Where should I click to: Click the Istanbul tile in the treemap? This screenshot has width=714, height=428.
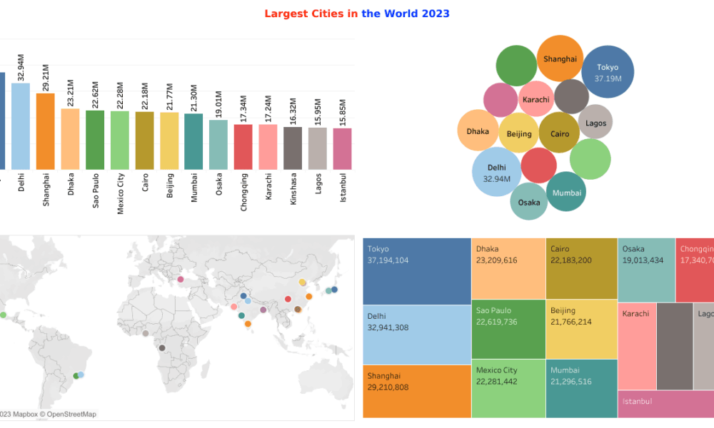[665, 404]
